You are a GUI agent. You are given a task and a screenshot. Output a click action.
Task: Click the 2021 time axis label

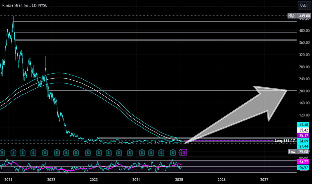(8, 180)
